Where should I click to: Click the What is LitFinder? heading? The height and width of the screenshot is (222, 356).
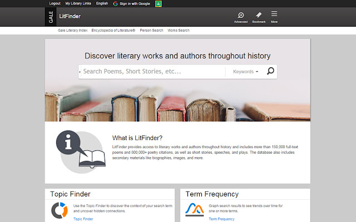point(137,138)
